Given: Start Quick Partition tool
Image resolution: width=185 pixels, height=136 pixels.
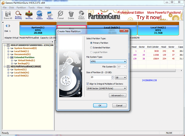Looking at the screenshot, I should tap(39, 15).
